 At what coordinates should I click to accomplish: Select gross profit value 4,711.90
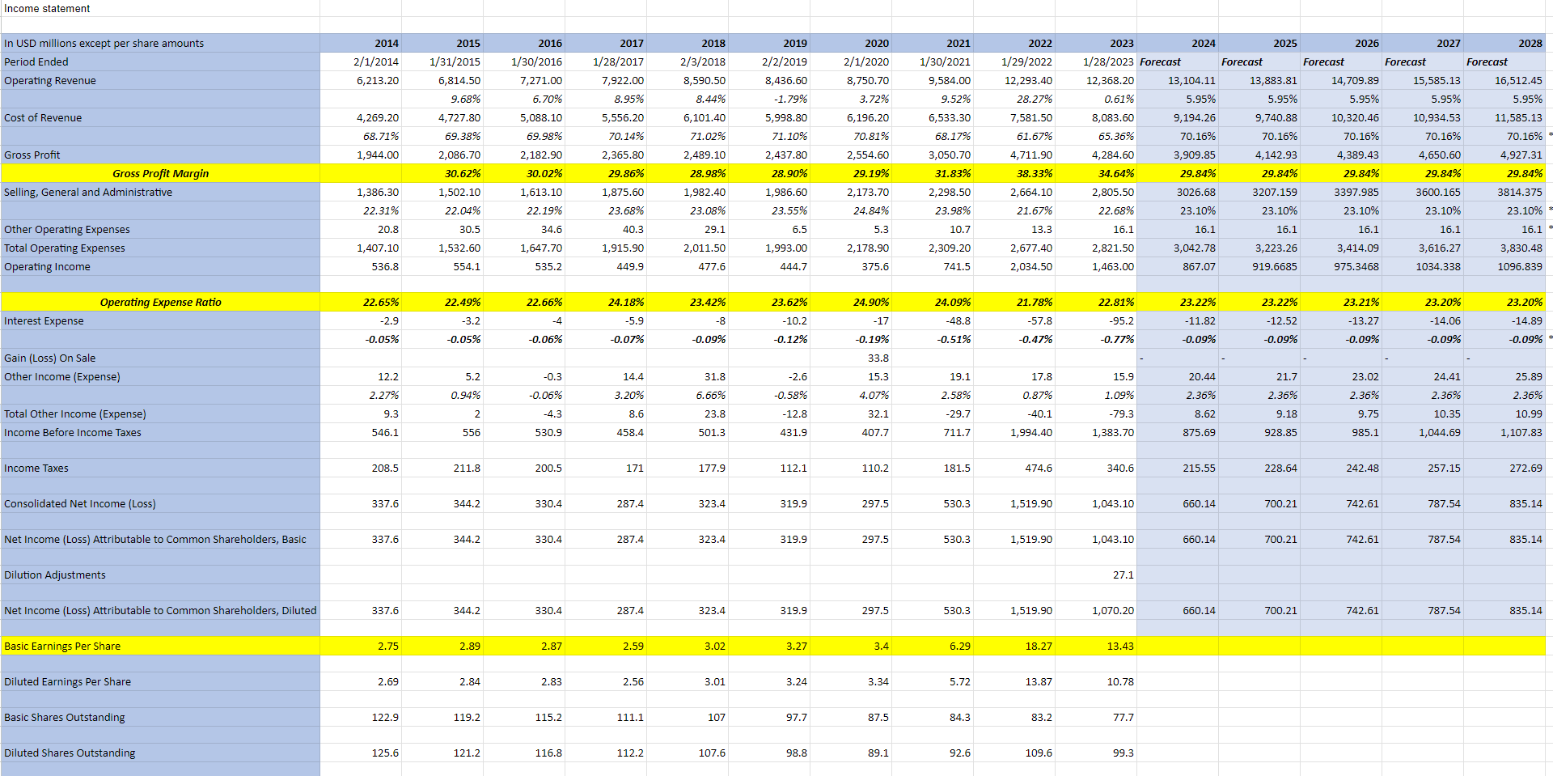coord(1014,155)
